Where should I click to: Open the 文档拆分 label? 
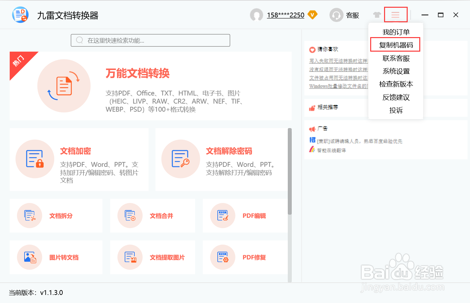coord(61,216)
